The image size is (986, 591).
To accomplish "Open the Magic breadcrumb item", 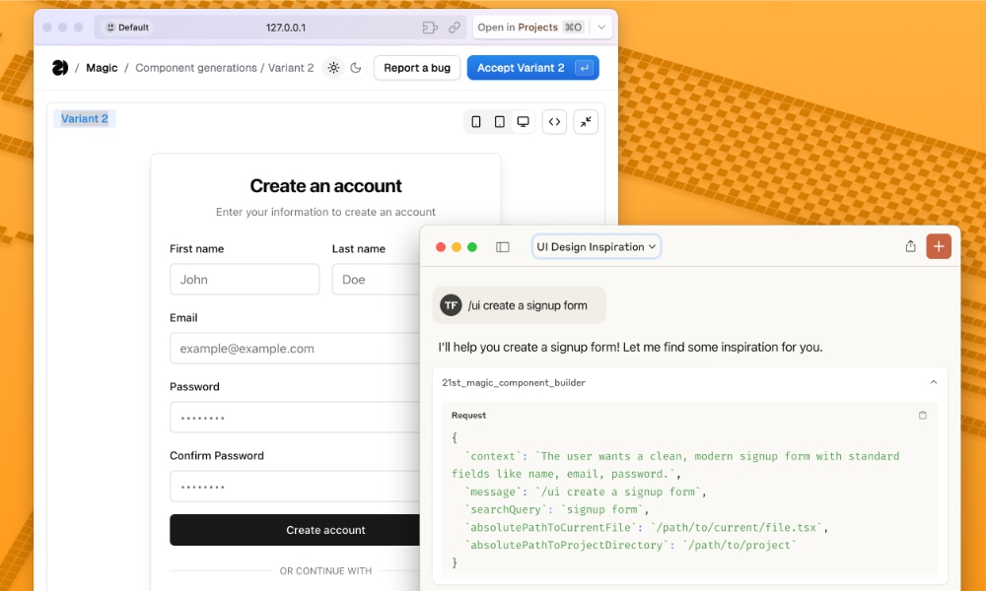I will [102, 68].
